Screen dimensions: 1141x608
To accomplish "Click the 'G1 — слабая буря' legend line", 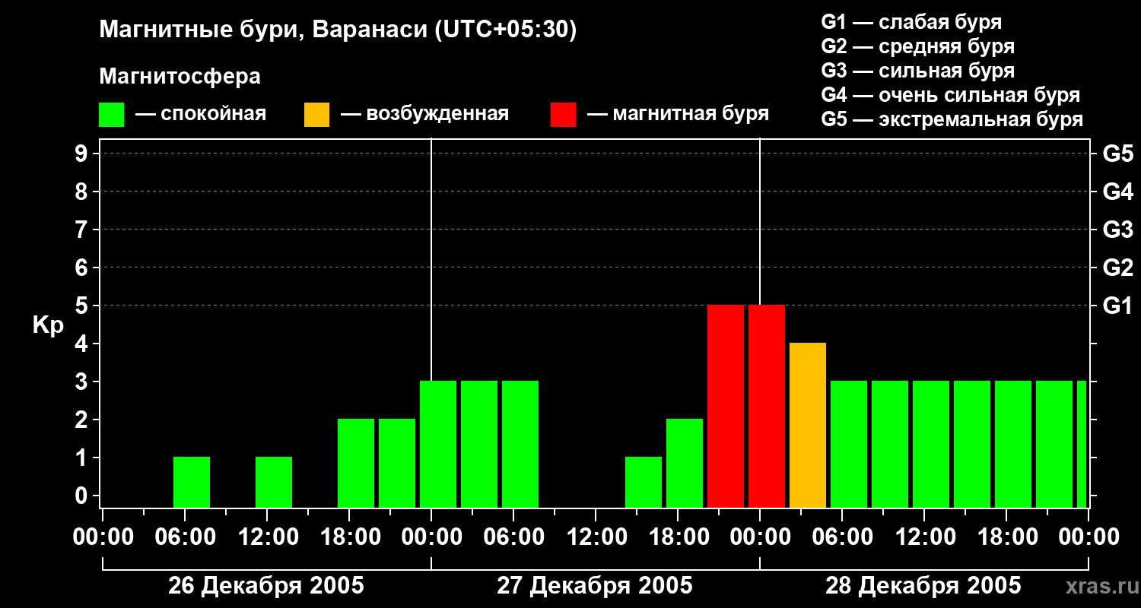I will (911, 22).
